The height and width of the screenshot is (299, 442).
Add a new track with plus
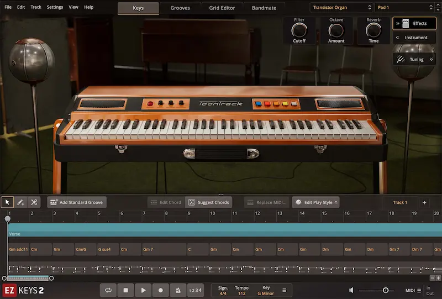coord(424,202)
